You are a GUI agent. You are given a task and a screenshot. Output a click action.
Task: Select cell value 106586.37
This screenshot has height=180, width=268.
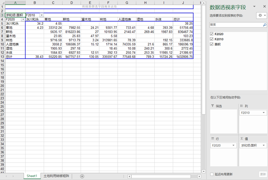pos(72,44)
